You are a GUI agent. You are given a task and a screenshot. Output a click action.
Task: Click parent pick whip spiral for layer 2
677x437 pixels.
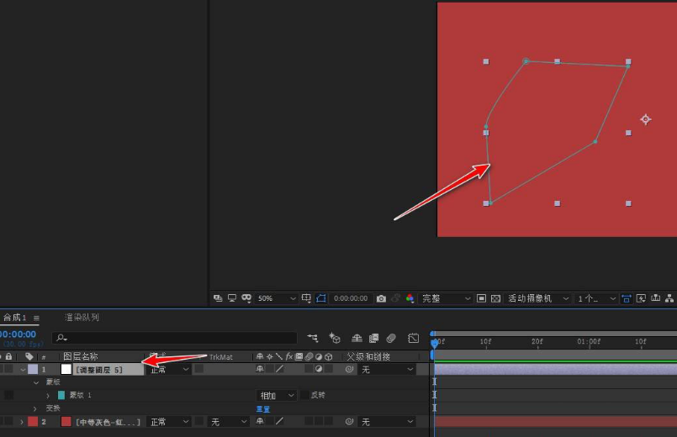[350, 422]
